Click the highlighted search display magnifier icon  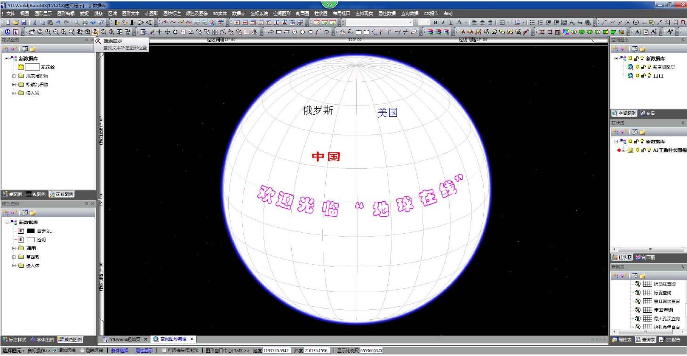click(95, 32)
